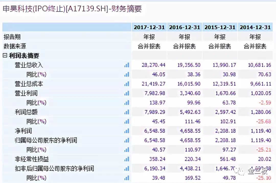The width and height of the screenshot is (276, 183).
Task: Select revenue value 28,270.44
Action: point(154,65)
